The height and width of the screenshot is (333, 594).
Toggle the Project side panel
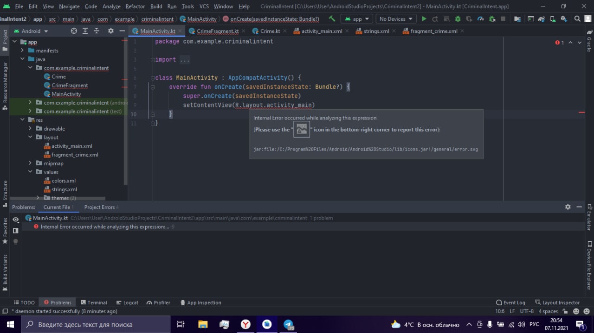tap(5, 40)
